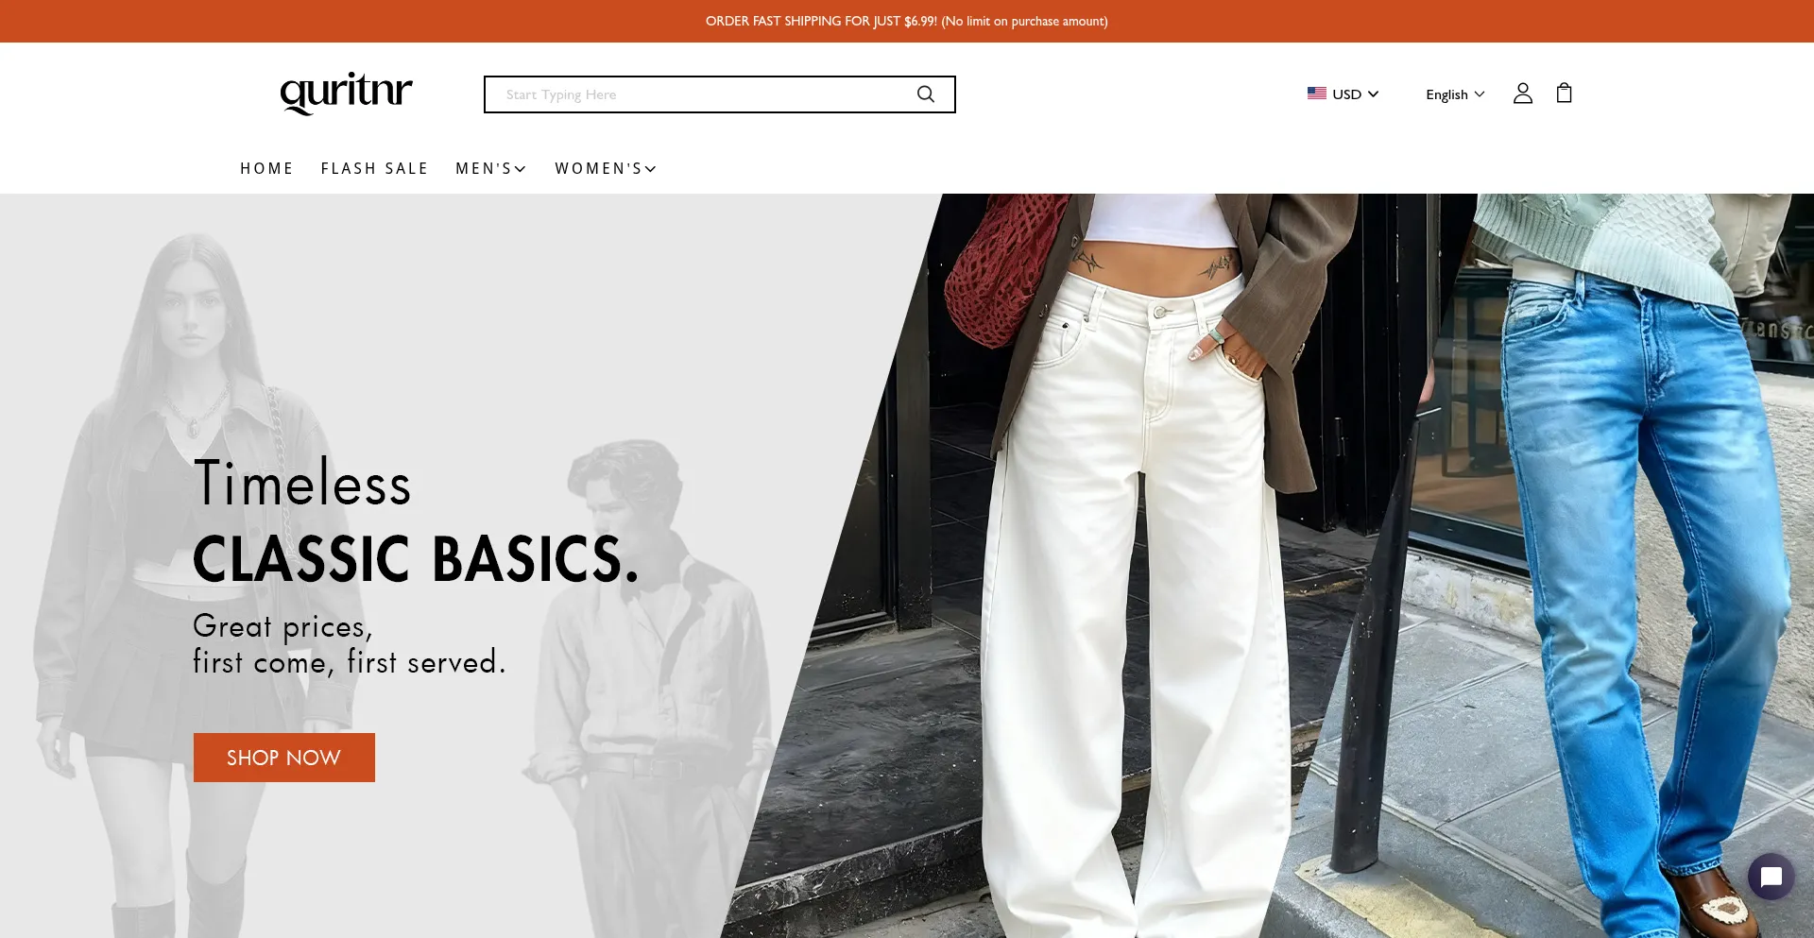The height and width of the screenshot is (938, 1814).
Task: Go to the HOME menu item
Action: pyautogui.click(x=266, y=168)
